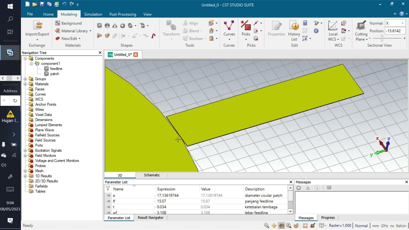The image size is (409, 230).
Task: Activate the pan view icon in status bar
Action: (x=274, y=226)
